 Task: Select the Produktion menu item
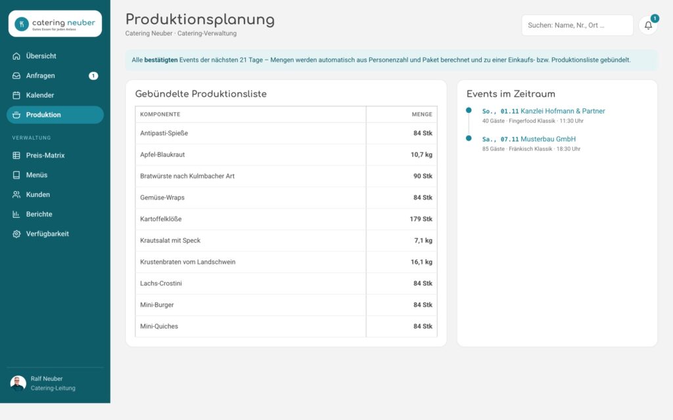(55, 115)
